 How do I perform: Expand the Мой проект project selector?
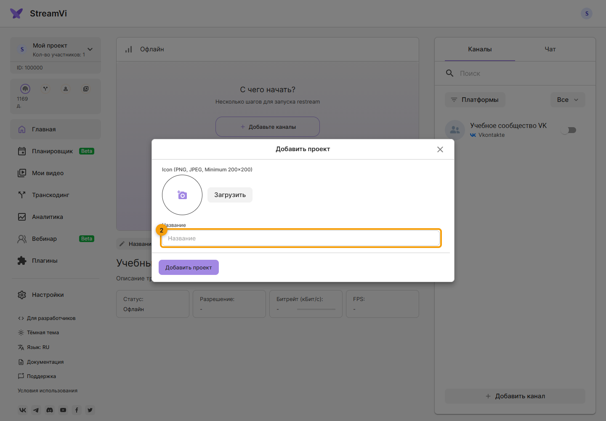(56, 49)
